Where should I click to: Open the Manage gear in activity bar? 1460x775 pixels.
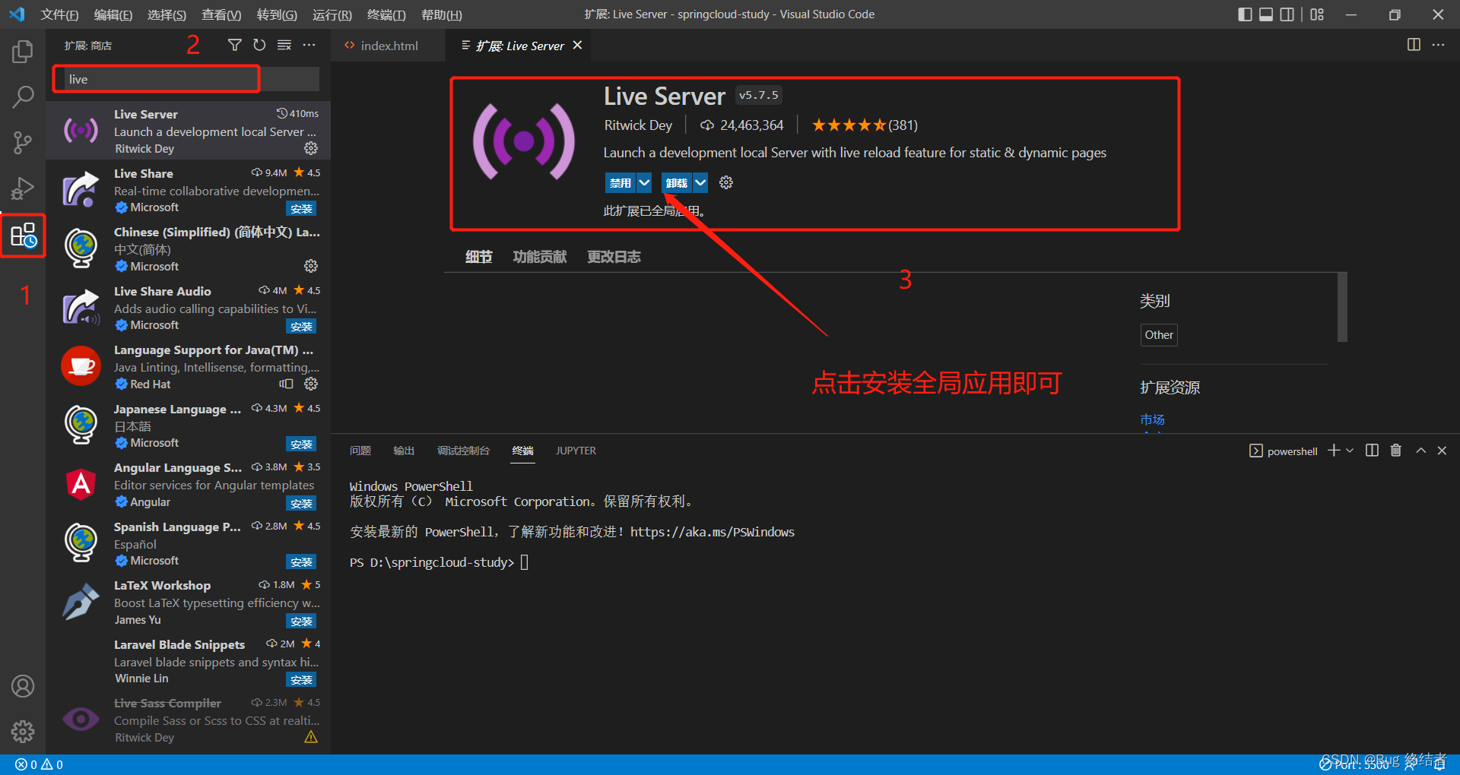coord(23,732)
